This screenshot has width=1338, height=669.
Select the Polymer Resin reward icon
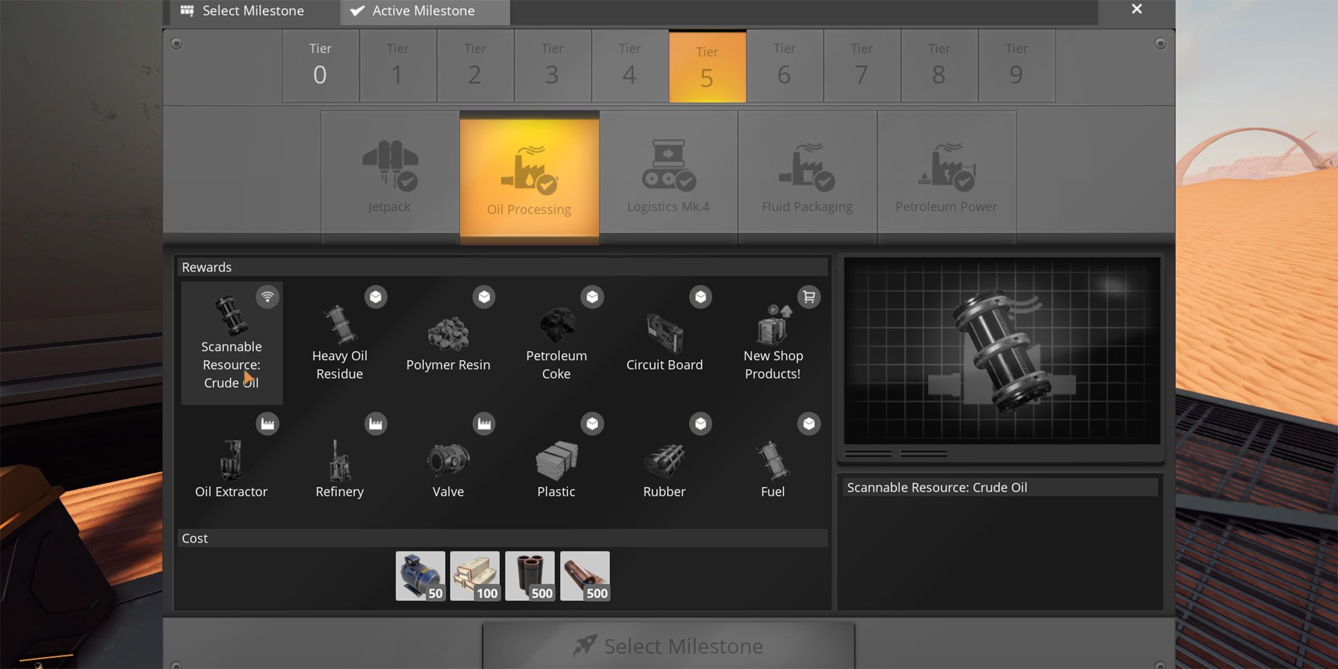[447, 334]
